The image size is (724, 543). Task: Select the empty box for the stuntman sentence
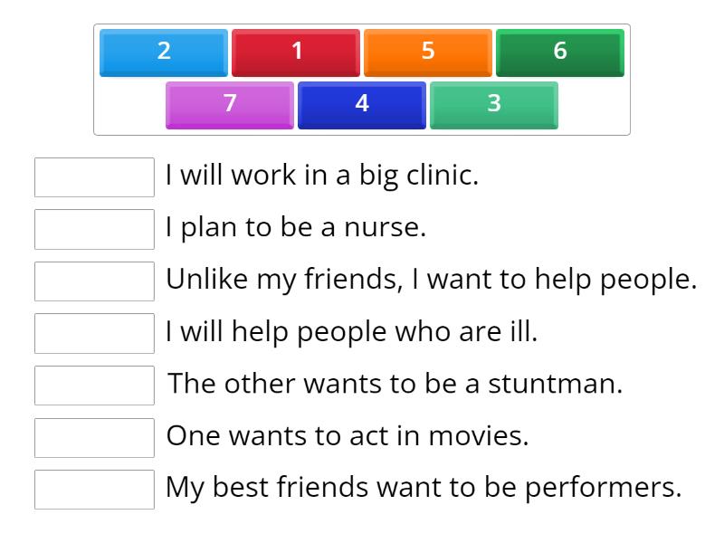click(x=94, y=386)
